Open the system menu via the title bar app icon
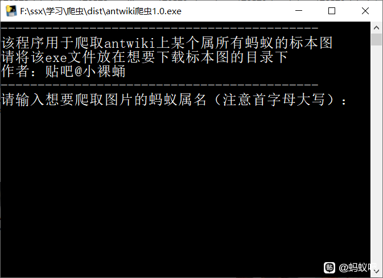 click(11, 11)
